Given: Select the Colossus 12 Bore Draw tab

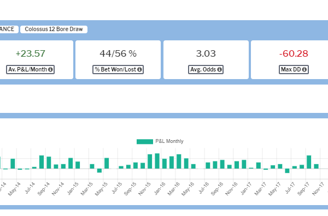Looking at the screenshot, I should 54,29.
